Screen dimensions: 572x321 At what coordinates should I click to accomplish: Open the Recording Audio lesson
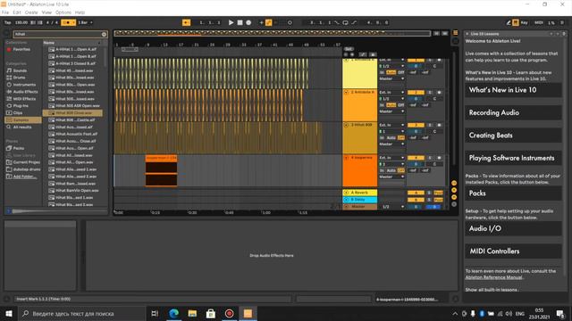click(x=513, y=112)
